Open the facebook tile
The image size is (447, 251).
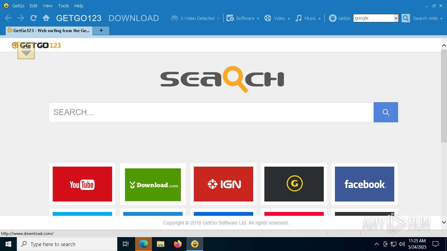coord(365,184)
